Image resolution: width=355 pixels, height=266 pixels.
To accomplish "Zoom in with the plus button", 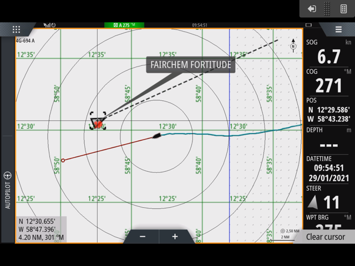I will [175, 237].
